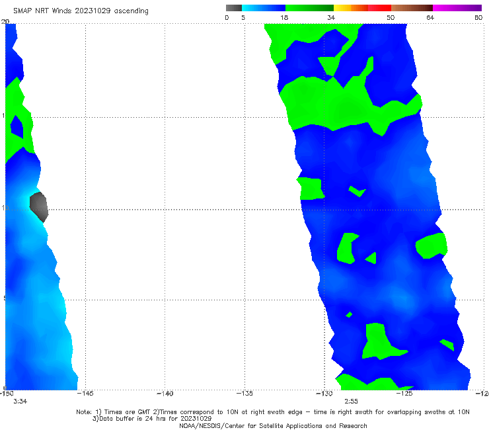
Task: Click the dark gray low-wind patch
Action: (x=39, y=206)
